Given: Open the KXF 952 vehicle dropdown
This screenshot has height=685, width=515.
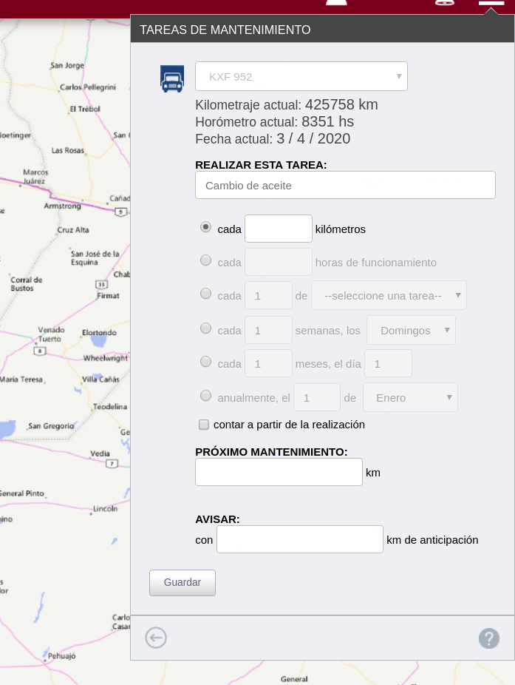Looking at the screenshot, I should coord(301,76).
